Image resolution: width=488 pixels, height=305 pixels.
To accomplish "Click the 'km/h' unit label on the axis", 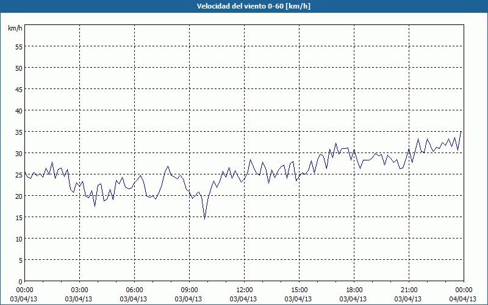I will click(x=15, y=28).
